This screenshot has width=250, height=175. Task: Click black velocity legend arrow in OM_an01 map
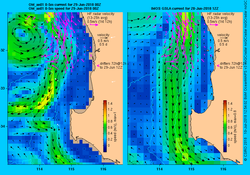click(104, 38)
